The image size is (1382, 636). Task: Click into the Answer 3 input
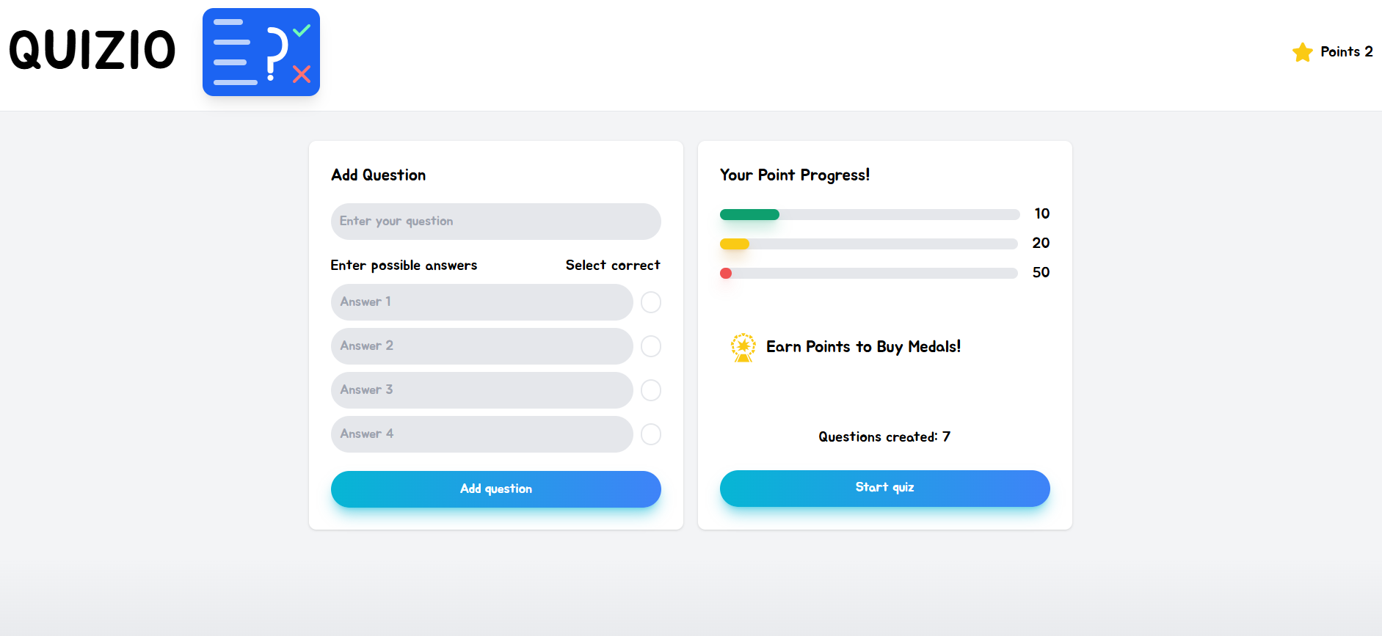[x=482, y=390]
